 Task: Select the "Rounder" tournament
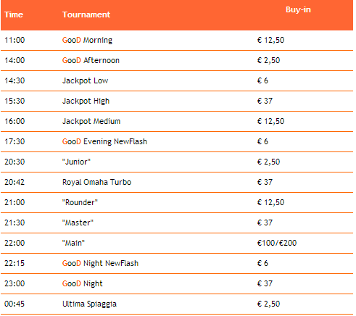pos(80,202)
